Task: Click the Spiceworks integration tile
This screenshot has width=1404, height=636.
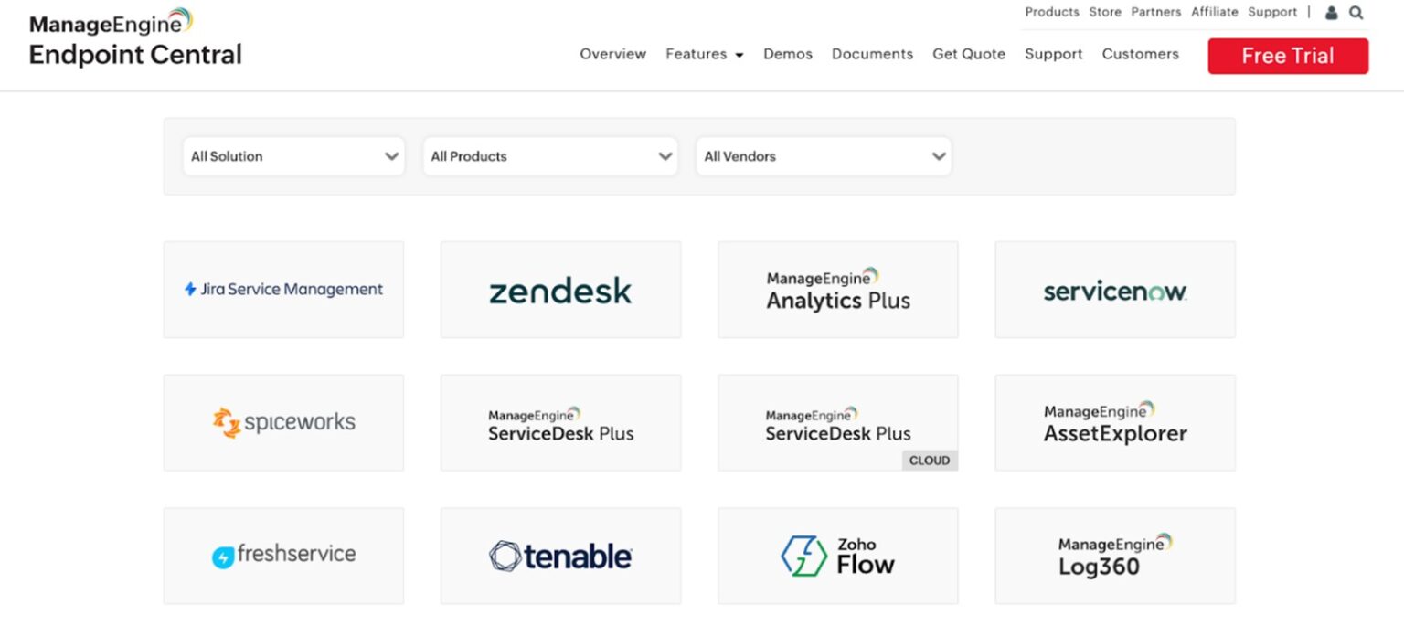Action: (x=283, y=422)
